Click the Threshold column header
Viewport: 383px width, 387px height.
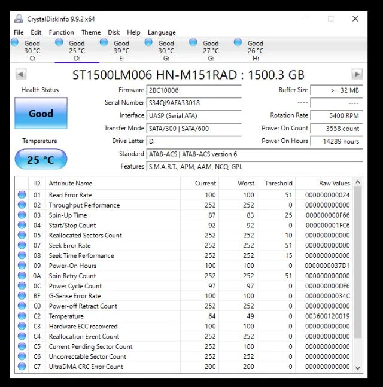point(276,183)
